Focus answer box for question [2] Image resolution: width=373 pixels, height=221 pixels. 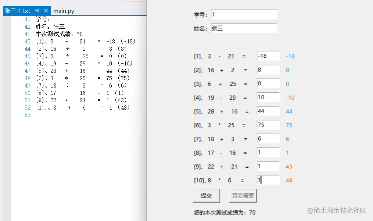coord(268,70)
